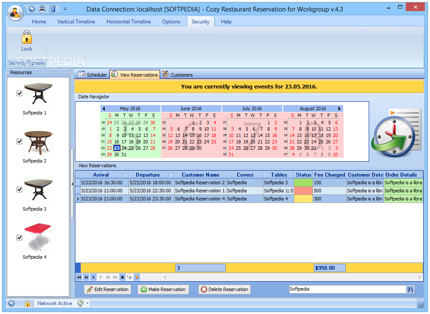Go to next page of records
Viewport: 430px width, 314px height.
click(x=108, y=277)
